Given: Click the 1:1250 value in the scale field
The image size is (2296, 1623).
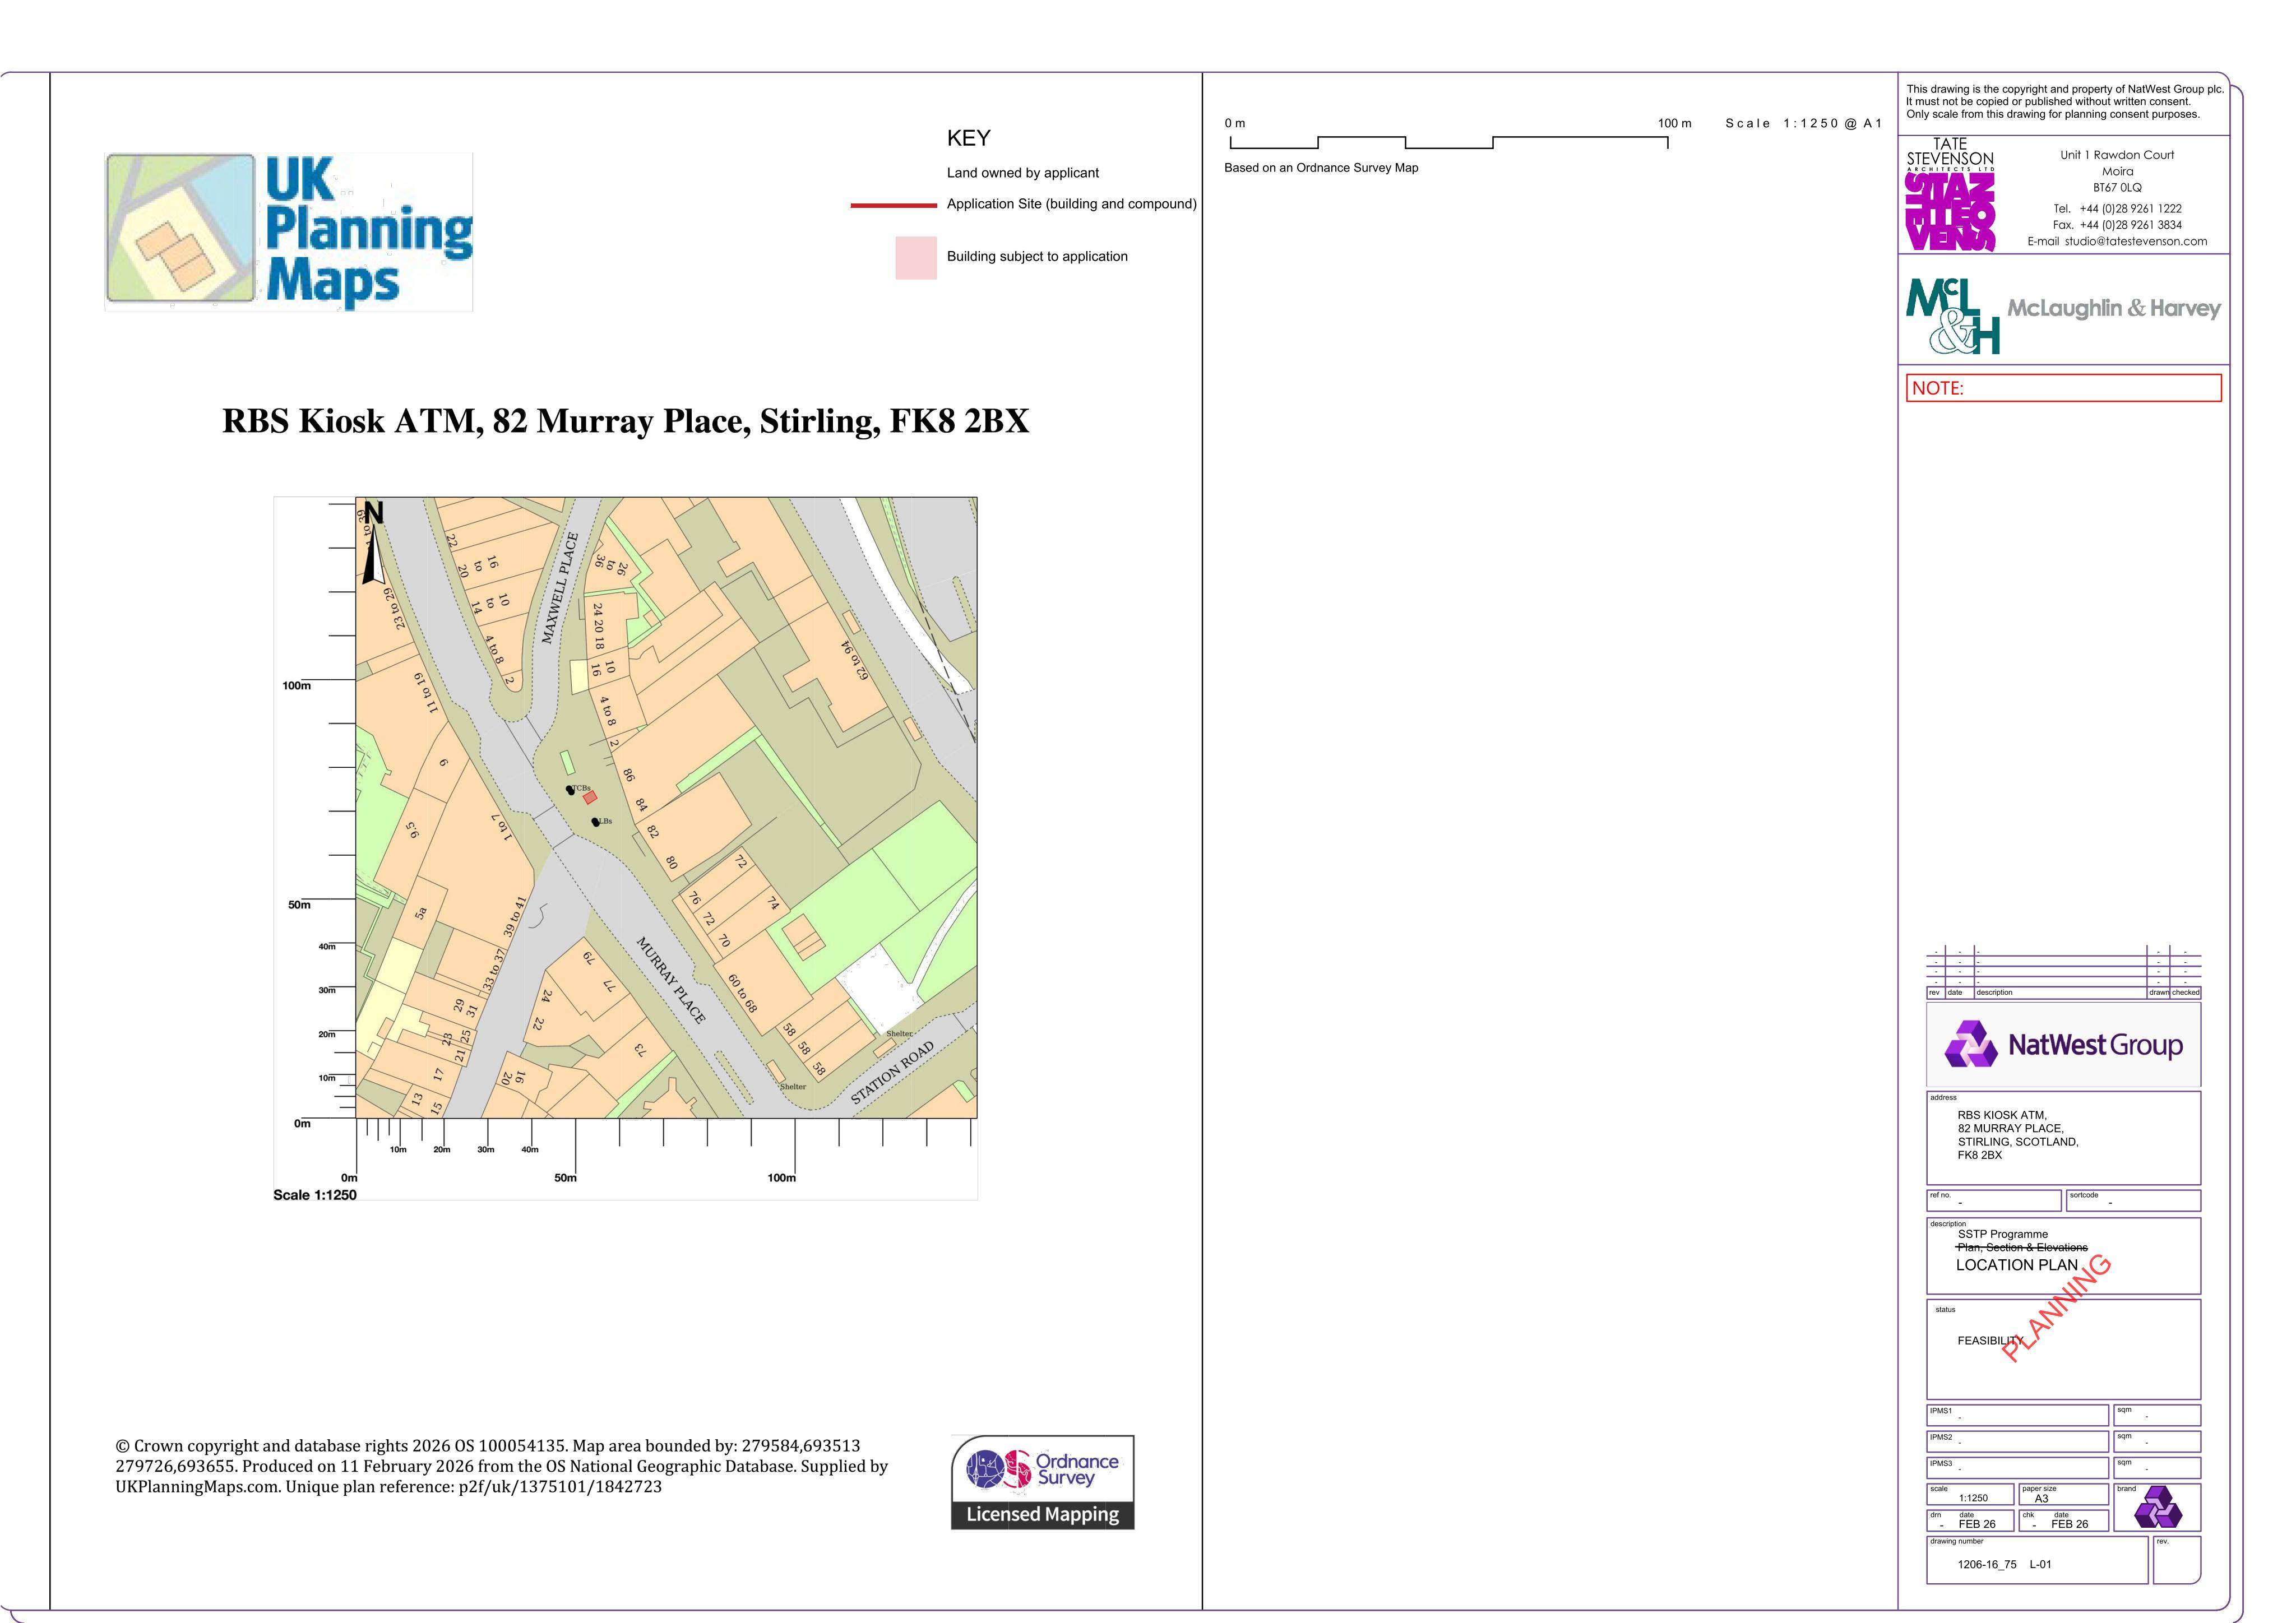Looking at the screenshot, I should coord(1973,1498).
